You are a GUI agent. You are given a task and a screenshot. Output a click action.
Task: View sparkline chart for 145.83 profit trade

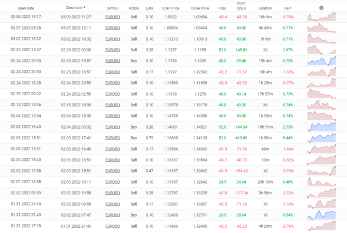coord(321,50)
